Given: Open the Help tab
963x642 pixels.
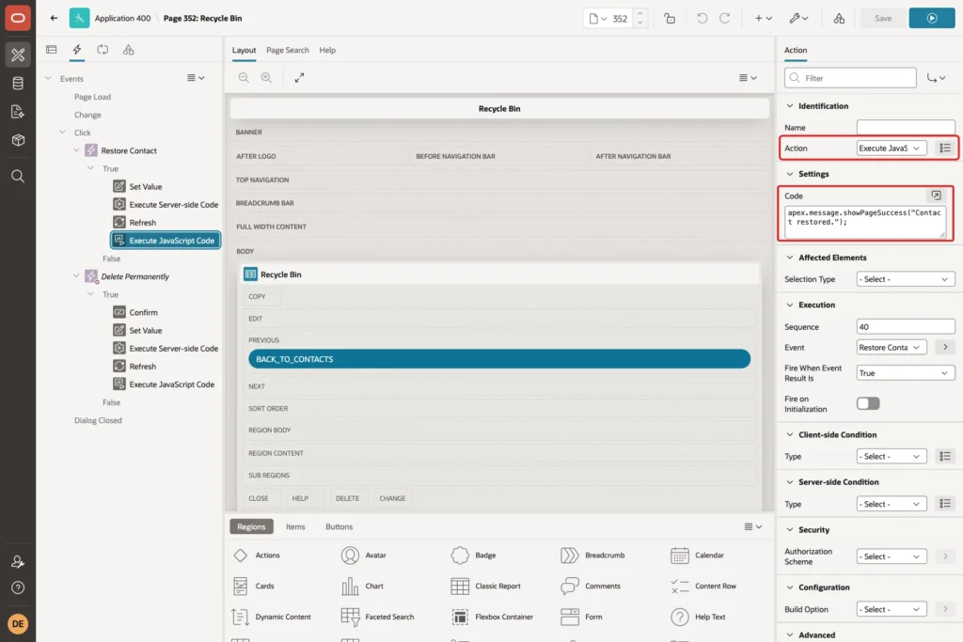Looking at the screenshot, I should (x=327, y=51).
